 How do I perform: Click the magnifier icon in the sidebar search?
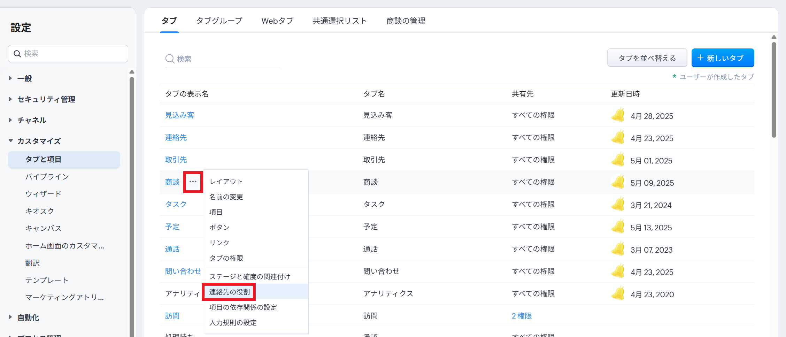[17, 54]
